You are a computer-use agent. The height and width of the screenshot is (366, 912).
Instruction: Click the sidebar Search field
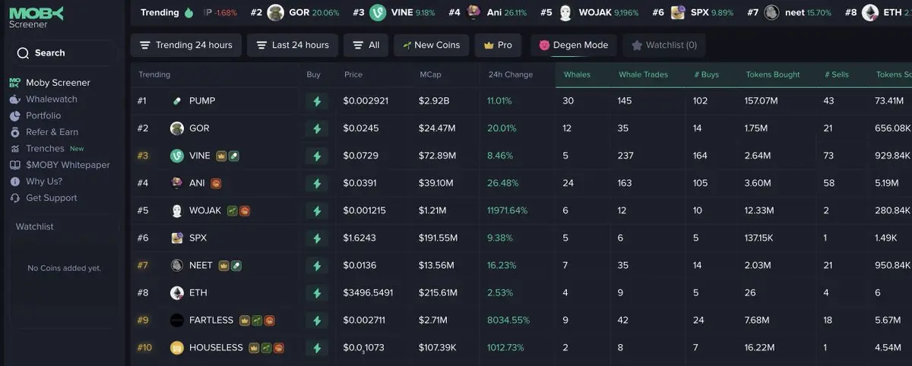click(x=64, y=53)
